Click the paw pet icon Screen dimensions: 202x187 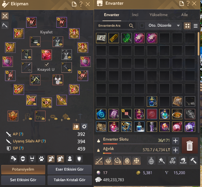point(41,159)
